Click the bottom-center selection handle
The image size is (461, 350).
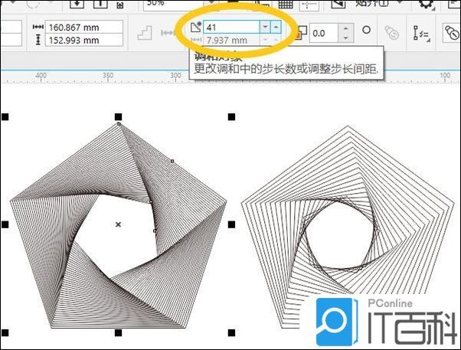point(118,333)
